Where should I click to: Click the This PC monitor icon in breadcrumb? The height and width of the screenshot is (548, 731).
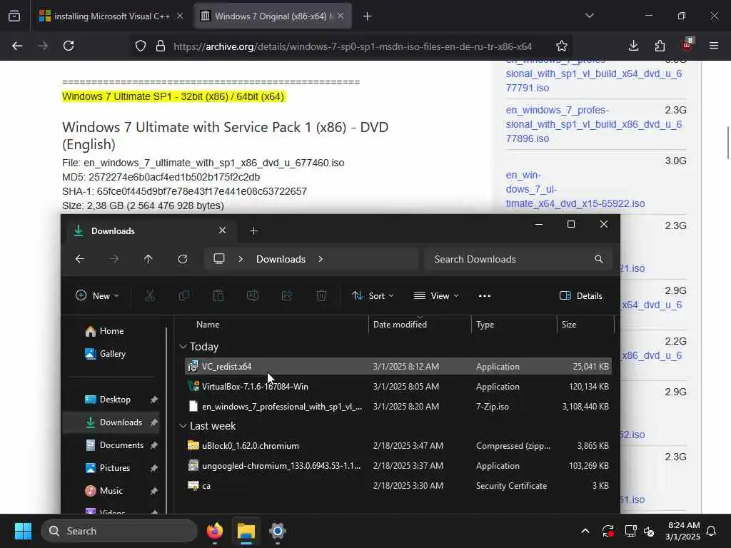[219, 258]
